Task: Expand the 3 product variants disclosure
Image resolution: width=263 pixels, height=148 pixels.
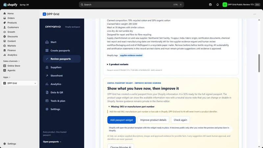Action: (118, 64)
